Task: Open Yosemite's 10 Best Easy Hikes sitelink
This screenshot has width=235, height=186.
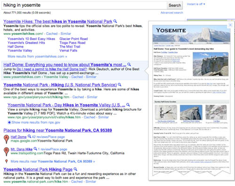Action: click(x=31, y=39)
